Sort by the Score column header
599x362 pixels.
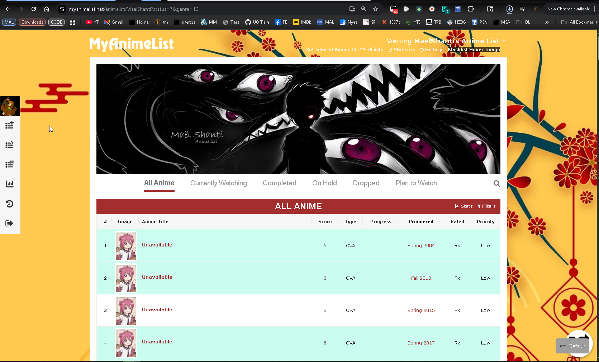325,222
